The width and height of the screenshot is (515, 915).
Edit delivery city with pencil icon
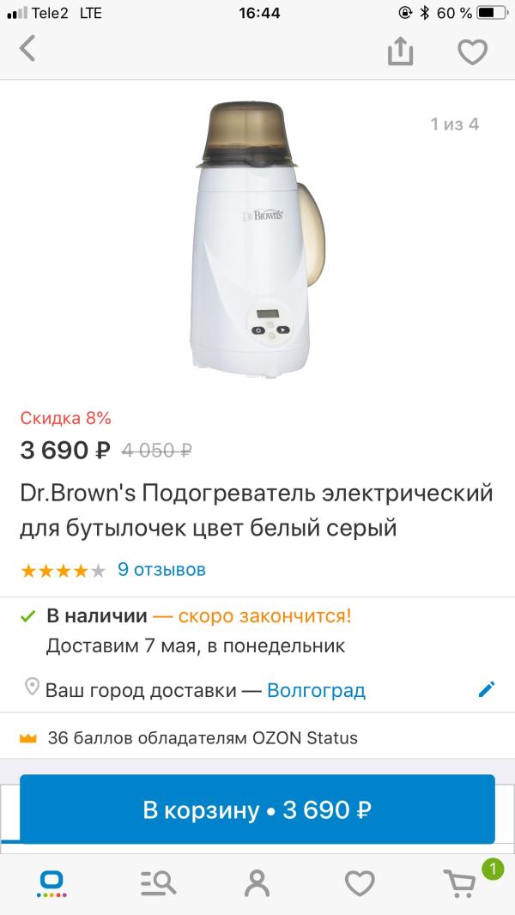click(x=487, y=690)
